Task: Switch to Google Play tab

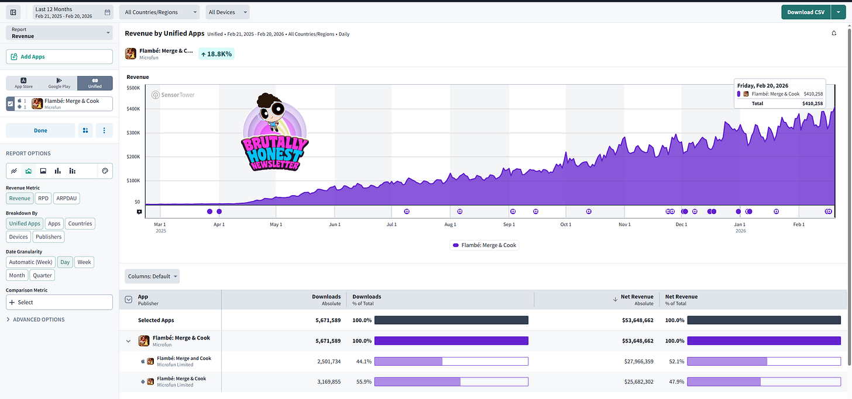Action: pyautogui.click(x=59, y=83)
